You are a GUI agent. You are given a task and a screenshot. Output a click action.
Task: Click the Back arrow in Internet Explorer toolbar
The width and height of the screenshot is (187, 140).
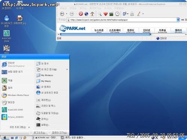point(62,14)
